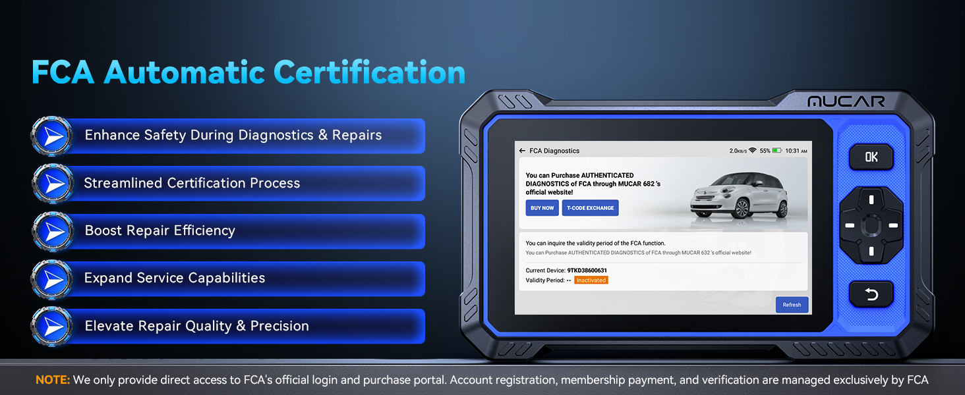Click the Wi-Fi status icon
Viewport: 965px width, 395px height.
click(x=752, y=151)
